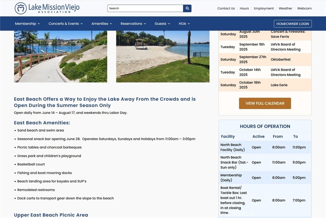This screenshot has height=218, width=326.
Task: Click inside the Search text field
Action: coord(145,8)
